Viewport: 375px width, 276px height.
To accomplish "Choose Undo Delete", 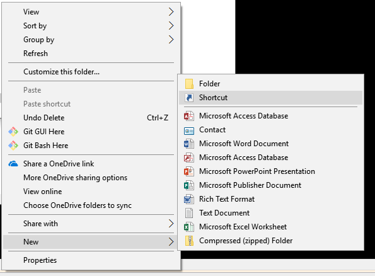I will (91, 118).
